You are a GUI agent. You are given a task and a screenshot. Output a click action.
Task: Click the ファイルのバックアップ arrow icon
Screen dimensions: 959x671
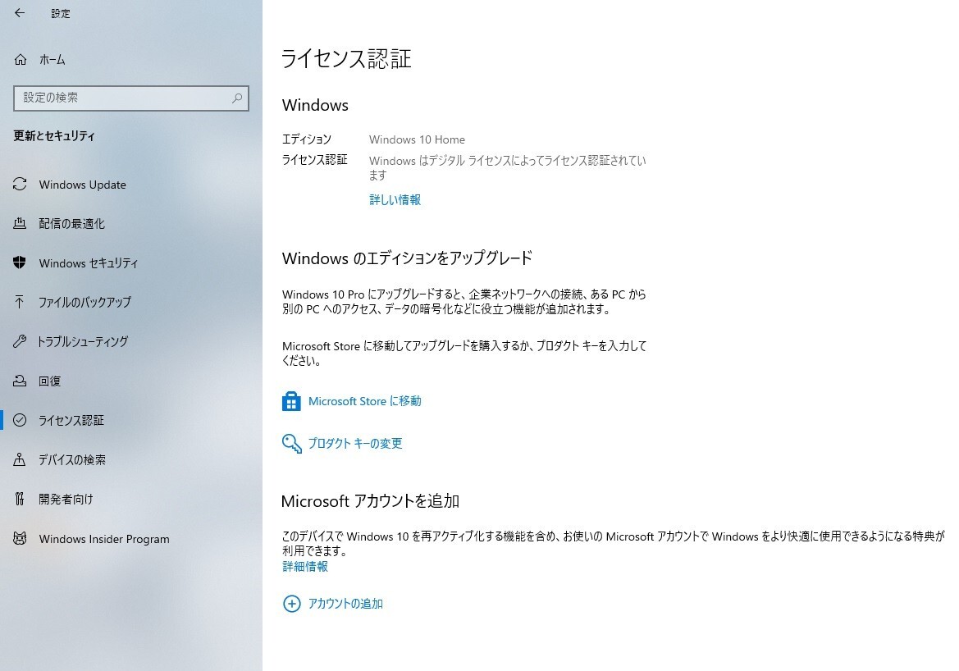tap(20, 302)
